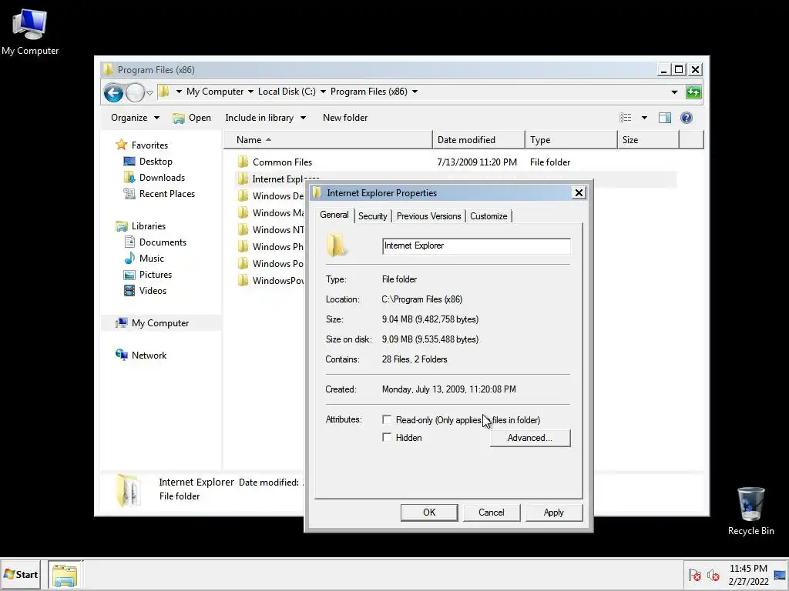Click the Network icon in navigation pane
789x591 pixels.
(121, 355)
